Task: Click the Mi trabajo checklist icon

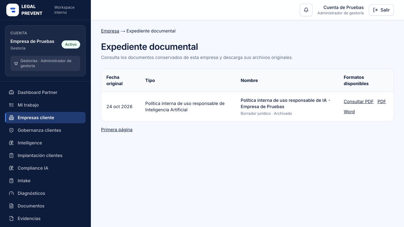Action: point(11,105)
